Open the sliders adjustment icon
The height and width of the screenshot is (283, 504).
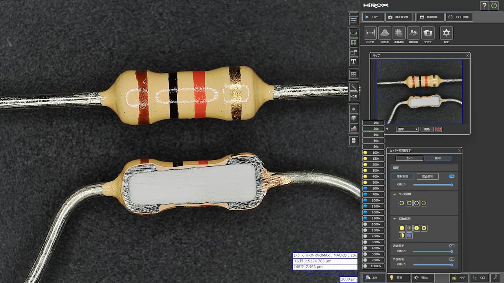pos(354,20)
